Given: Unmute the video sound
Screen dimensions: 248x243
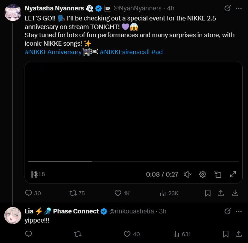Looking at the screenshot, I should [x=187, y=174].
